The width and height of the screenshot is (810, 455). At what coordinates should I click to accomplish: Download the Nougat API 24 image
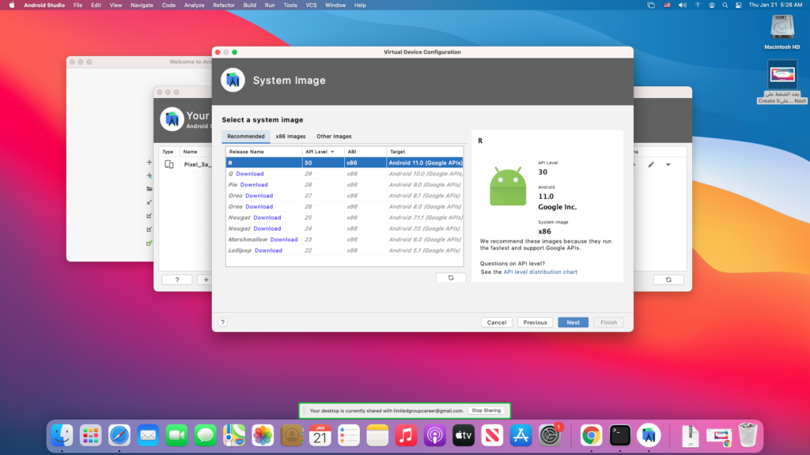click(267, 228)
